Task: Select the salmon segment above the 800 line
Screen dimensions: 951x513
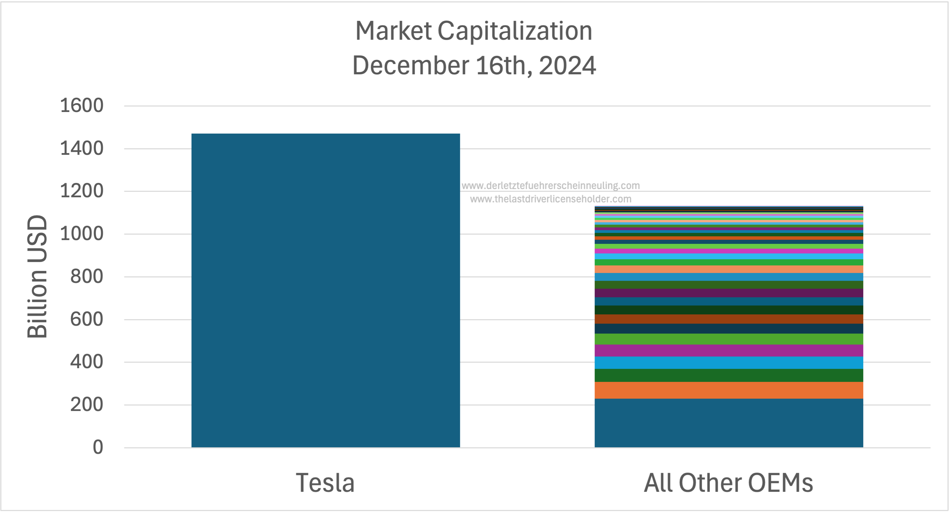Action: tap(728, 270)
